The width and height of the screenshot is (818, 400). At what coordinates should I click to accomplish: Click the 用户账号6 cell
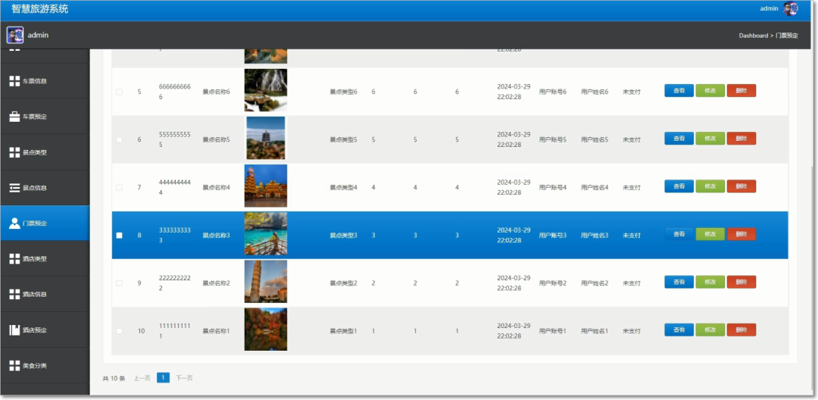[x=552, y=92]
